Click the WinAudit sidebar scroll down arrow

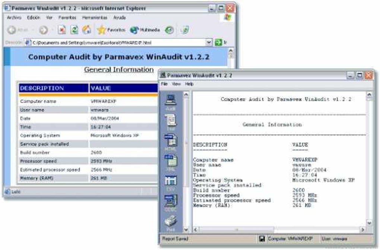(186, 229)
